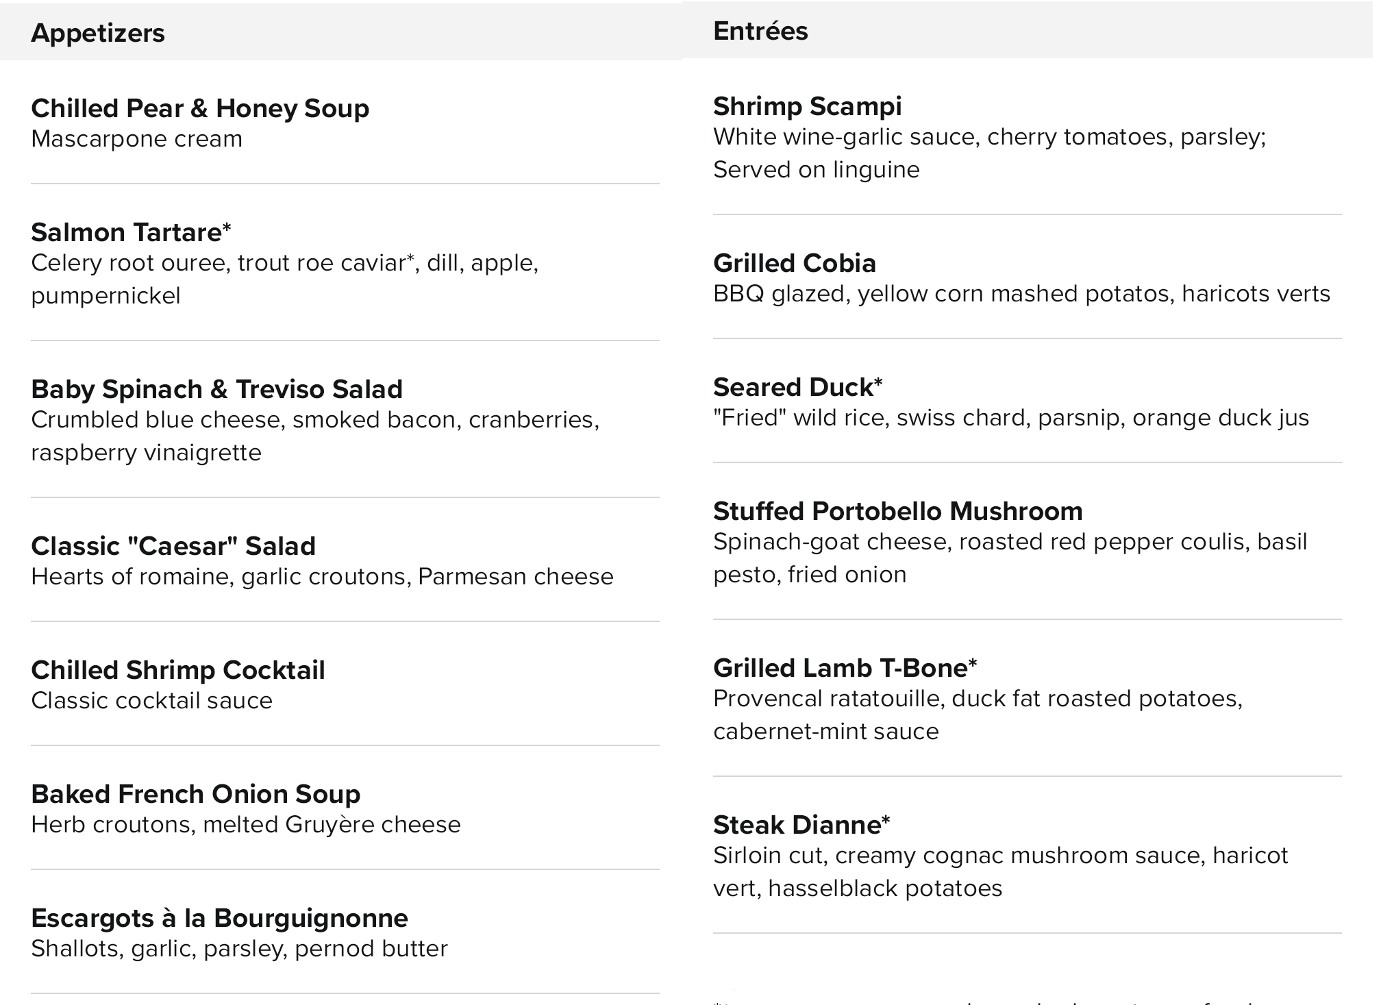1381x1005 pixels.
Task: Click the Classic cocktail sauce description
Action: pyautogui.click(x=151, y=701)
